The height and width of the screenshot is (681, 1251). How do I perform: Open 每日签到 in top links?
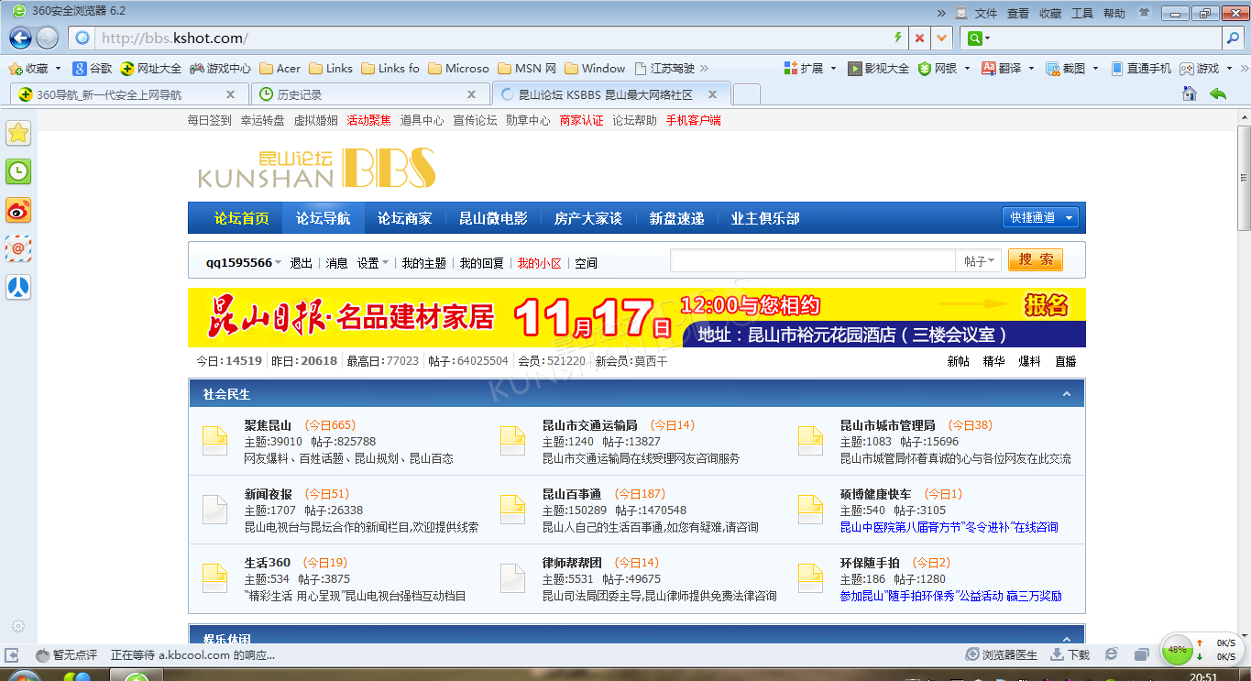point(210,120)
